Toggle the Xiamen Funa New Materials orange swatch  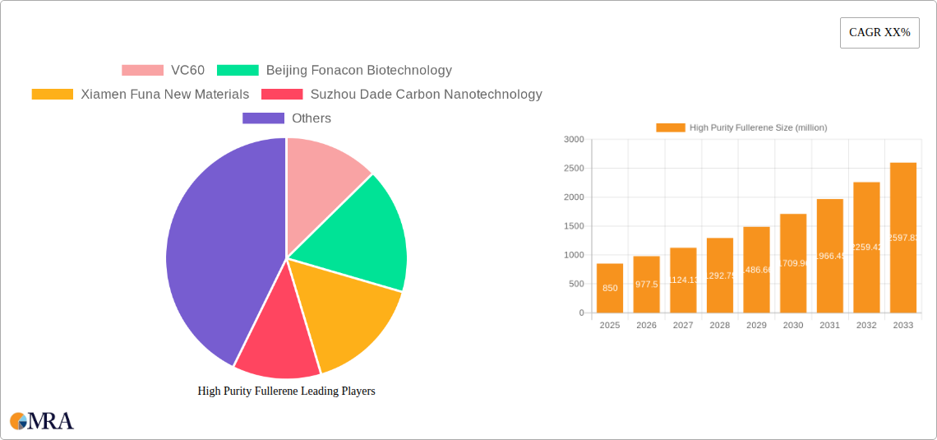pos(52,95)
